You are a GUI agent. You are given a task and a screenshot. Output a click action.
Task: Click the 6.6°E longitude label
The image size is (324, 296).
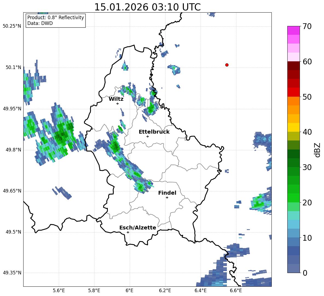[x=236, y=291]
